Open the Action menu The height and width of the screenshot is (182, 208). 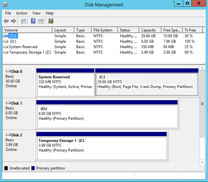coord(22,13)
